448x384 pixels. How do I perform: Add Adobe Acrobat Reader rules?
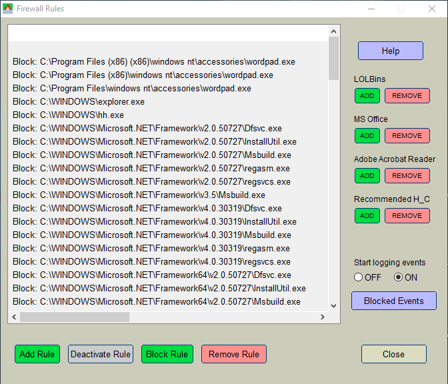(367, 176)
